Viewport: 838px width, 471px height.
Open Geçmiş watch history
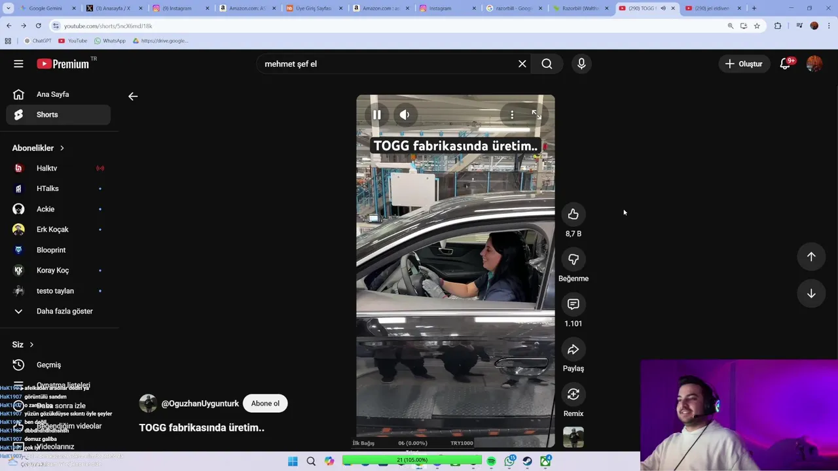58,365
